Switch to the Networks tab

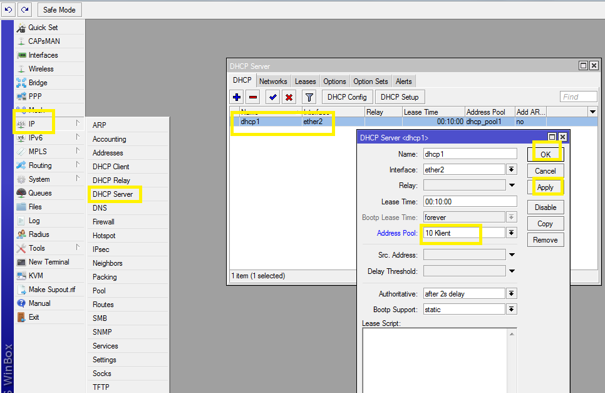[x=273, y=81]
